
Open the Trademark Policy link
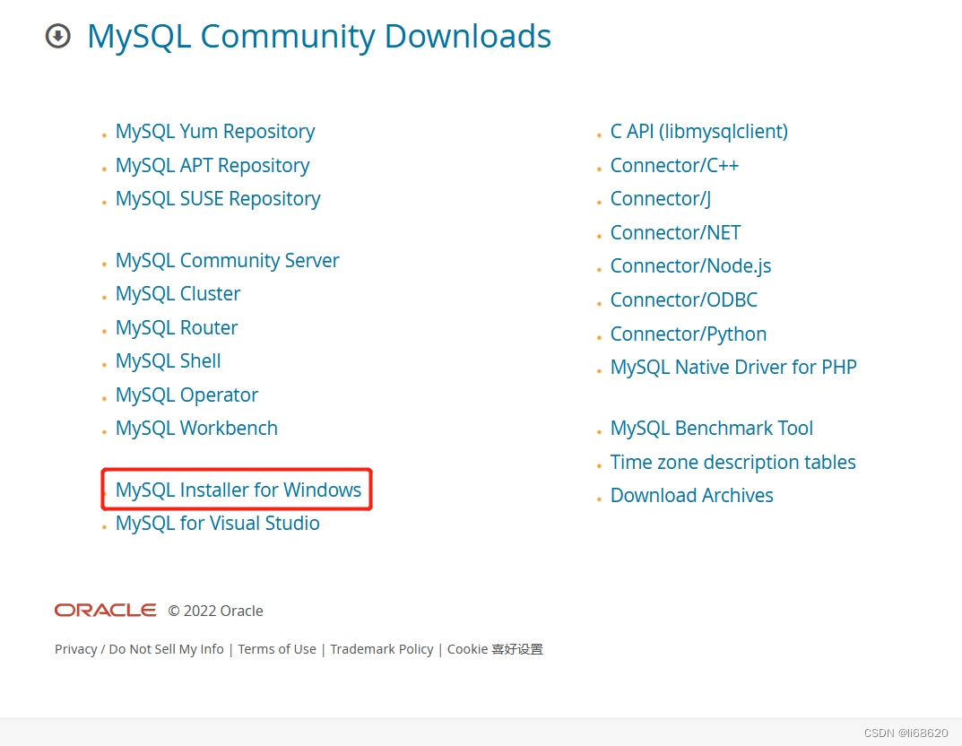382,649
